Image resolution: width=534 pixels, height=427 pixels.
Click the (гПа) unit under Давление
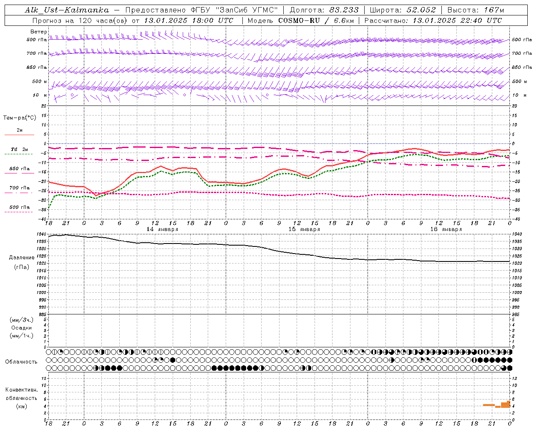[22, 267]
